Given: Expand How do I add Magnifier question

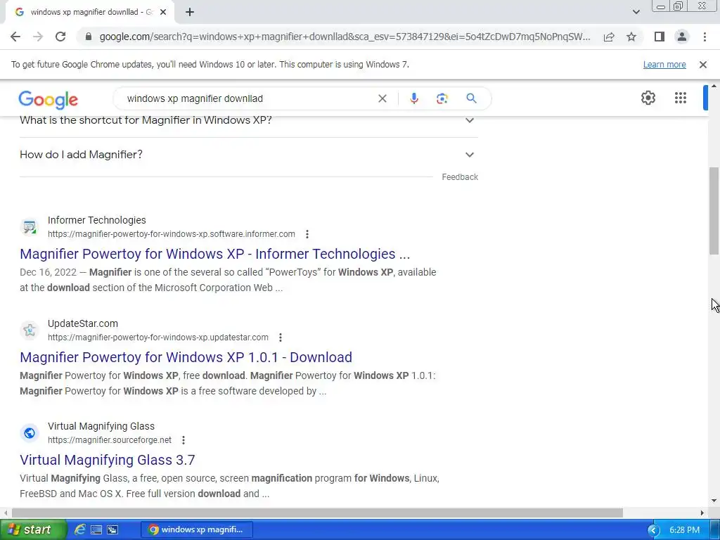Looking at the screenshot, I should coord(249,155).
